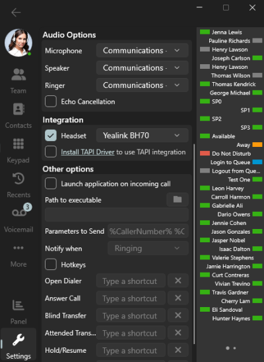
Task: Enable Echo Cancellation checkbox
Action: pos(51,101)
